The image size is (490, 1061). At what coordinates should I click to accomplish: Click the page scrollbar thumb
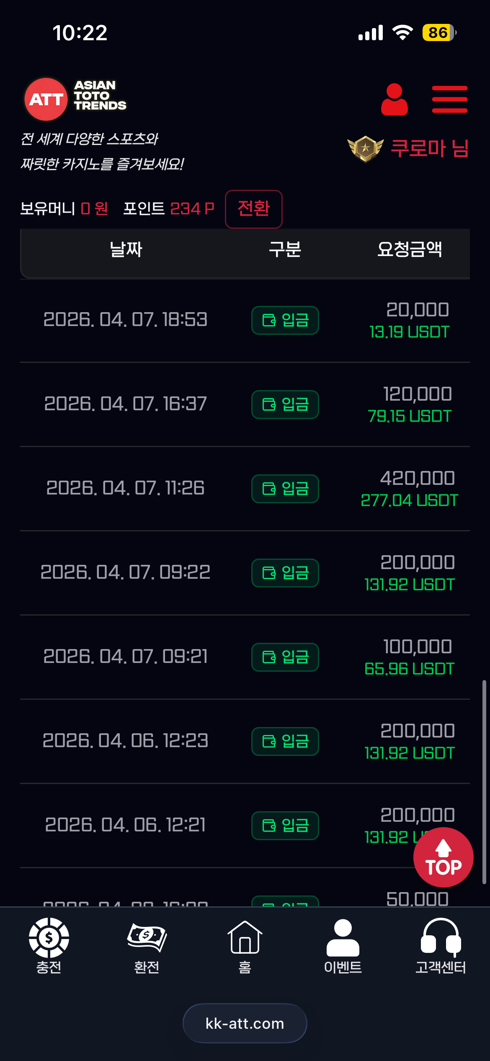pyautogui.click(x=484, y=782)
